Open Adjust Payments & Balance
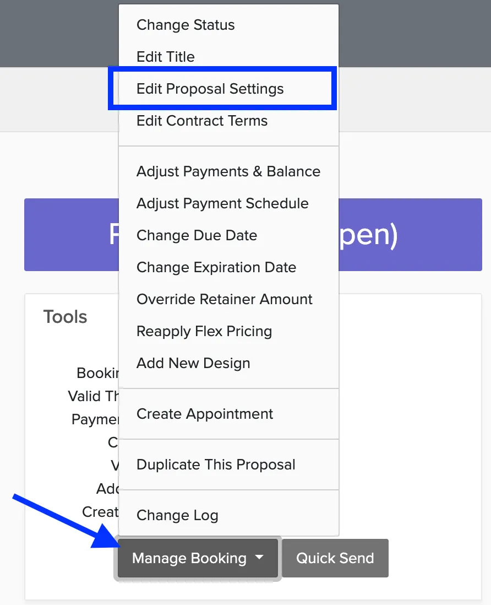This screenshot has height=605, width=491. [228, 171]
